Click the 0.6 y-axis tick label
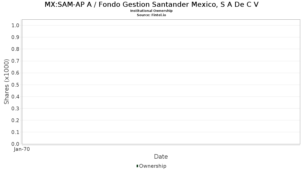This screenshot has width=303, height=170. pyautogui.click(x=16, y=73)
